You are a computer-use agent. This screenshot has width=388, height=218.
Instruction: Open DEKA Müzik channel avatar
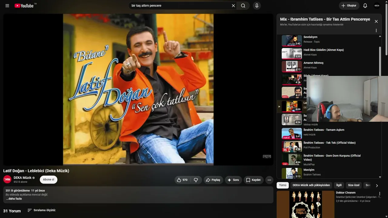pos(7,179)
